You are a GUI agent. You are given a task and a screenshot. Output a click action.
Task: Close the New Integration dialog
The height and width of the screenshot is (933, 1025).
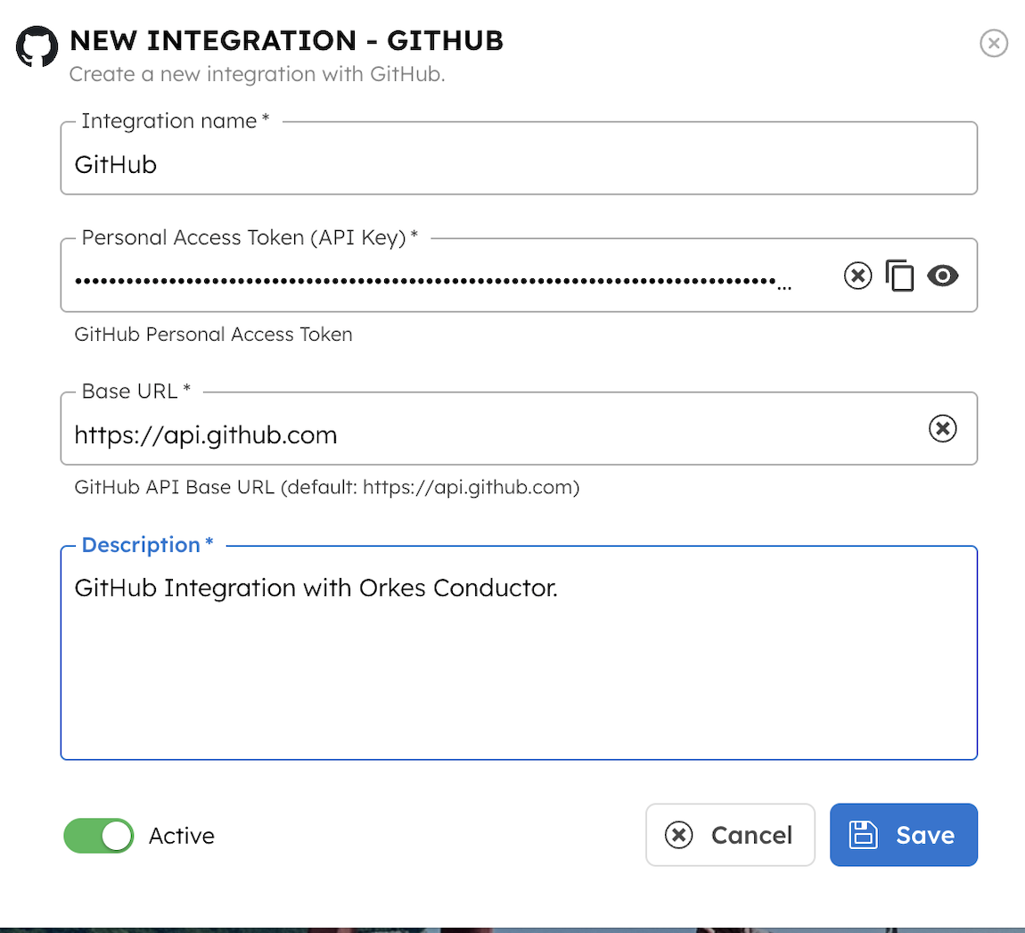(x=993, y=43)
